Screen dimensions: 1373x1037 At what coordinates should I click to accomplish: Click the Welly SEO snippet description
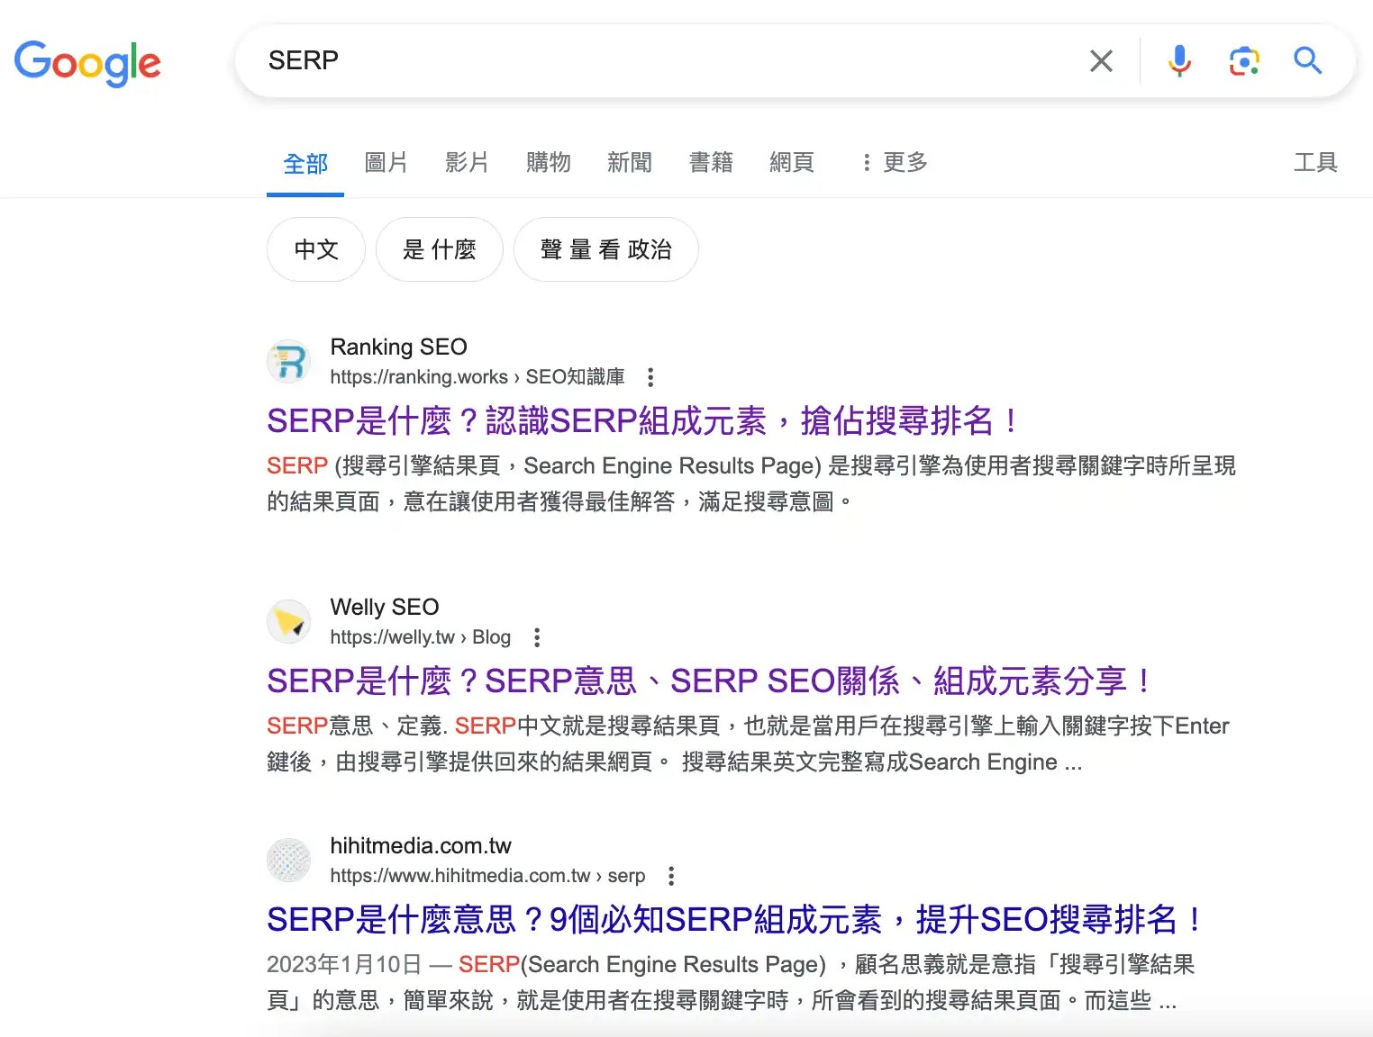click(x=748, y=744)
